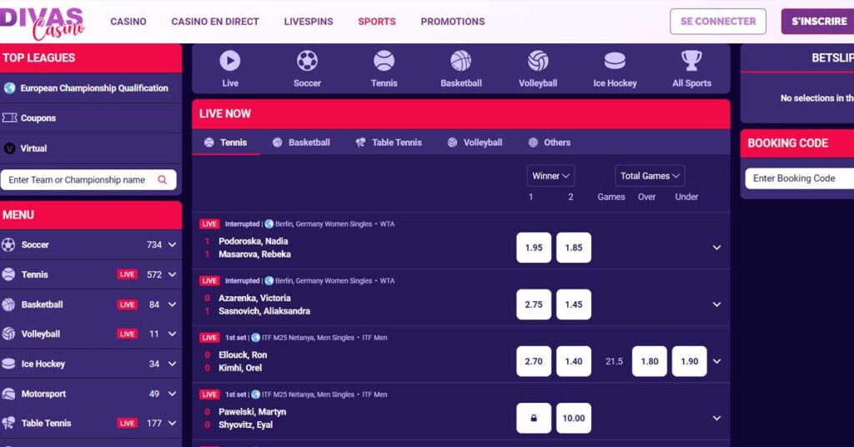Select the Soccer ball icon in top bar
Screen dimensions: 854x447
tap(307, 60)
